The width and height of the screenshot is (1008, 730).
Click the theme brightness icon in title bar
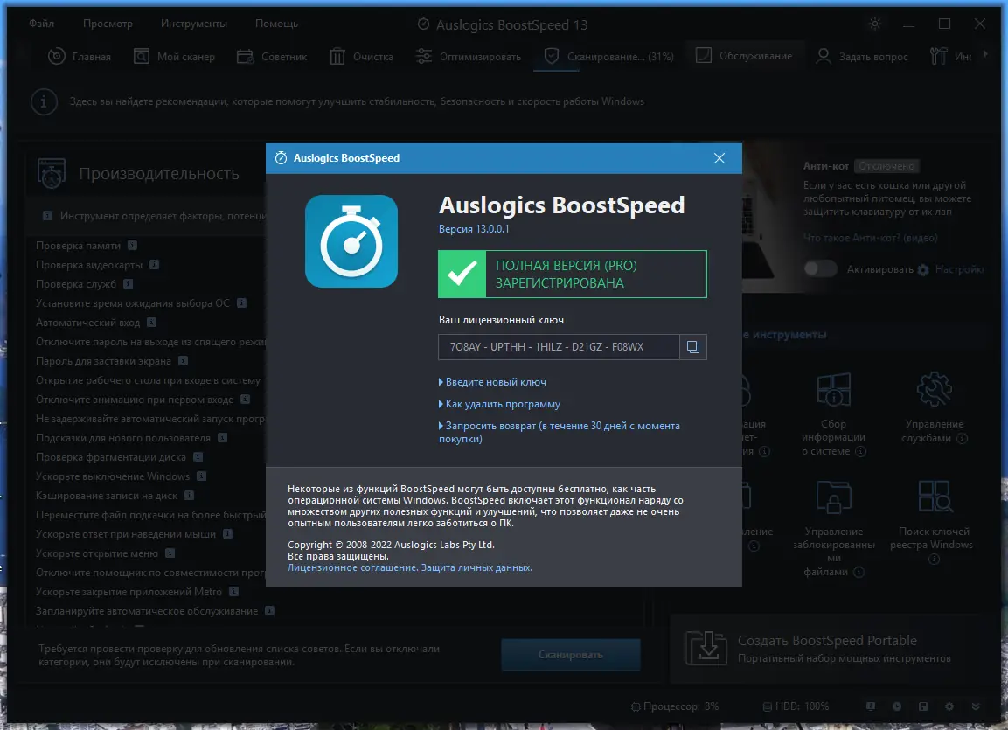874,24
